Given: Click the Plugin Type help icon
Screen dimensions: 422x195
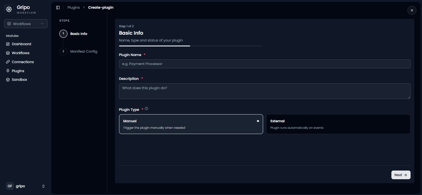Looking at the screenshot, I should pos(147,109).
